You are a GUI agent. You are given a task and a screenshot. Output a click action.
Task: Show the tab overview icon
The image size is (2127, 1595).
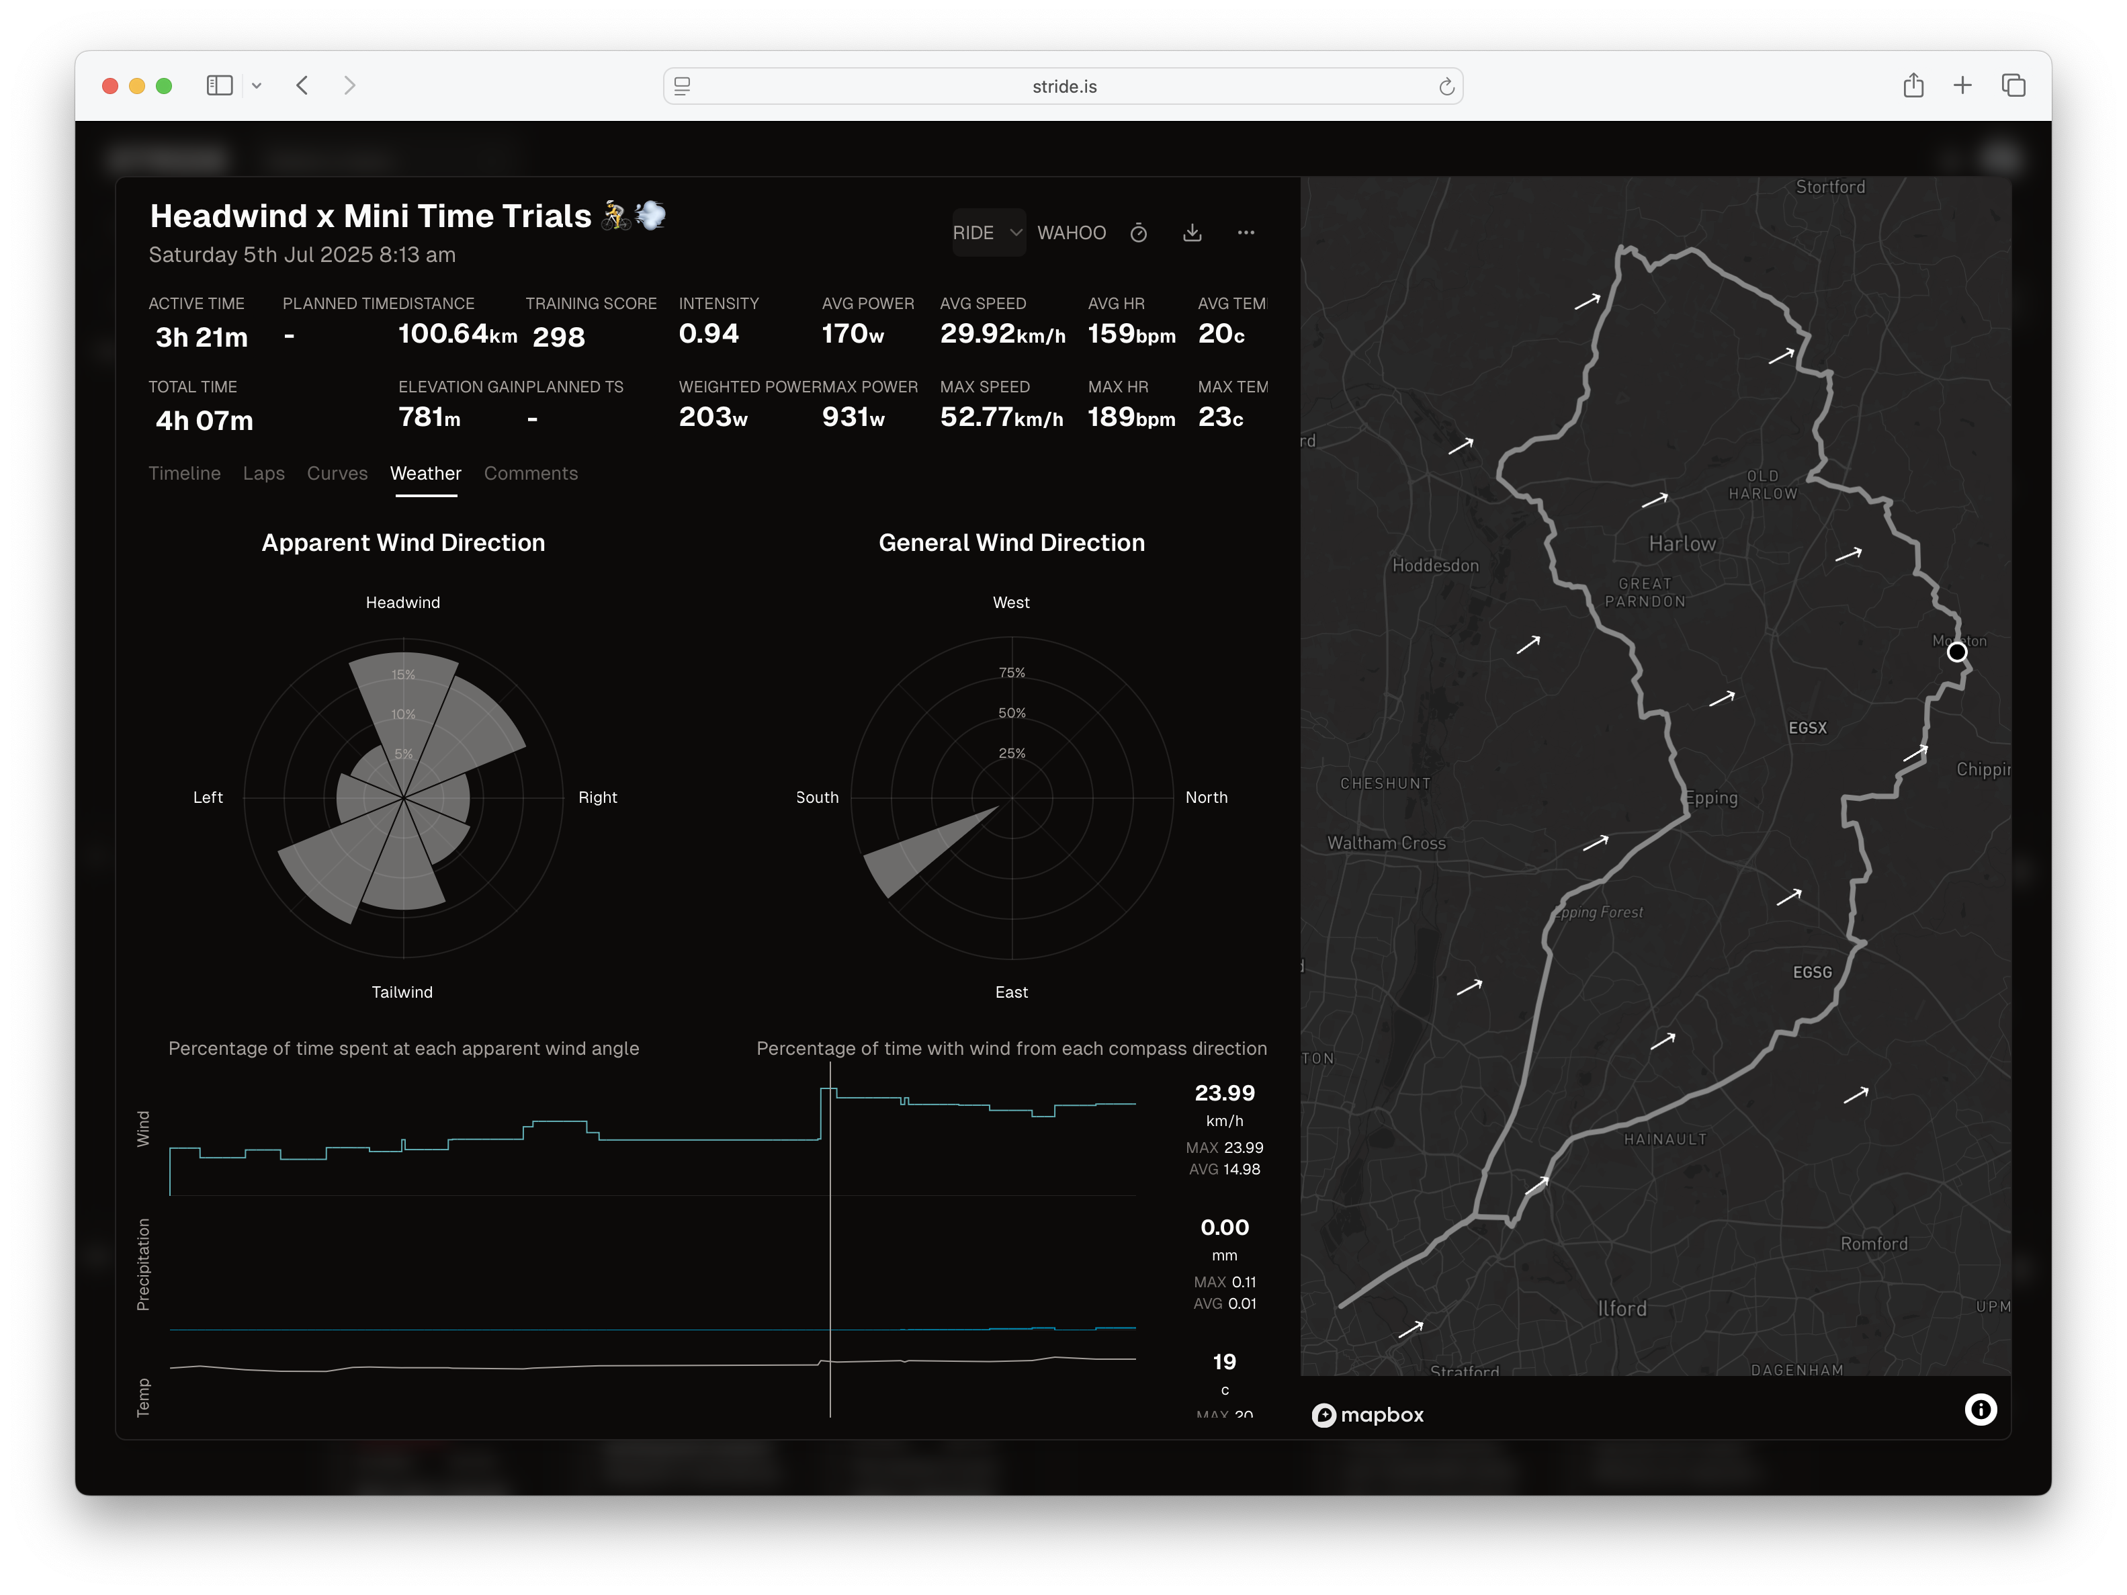(x=2013, y=85)
